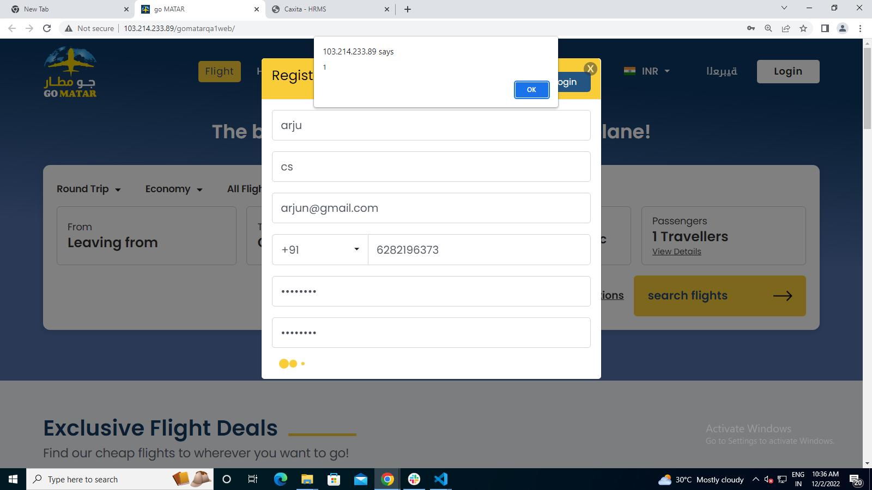Open the Chrome profile avatar icon

coord(842,28)
